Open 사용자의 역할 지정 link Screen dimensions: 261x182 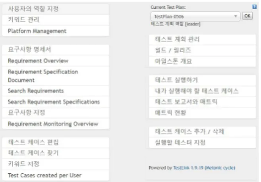tap(56, 9)
